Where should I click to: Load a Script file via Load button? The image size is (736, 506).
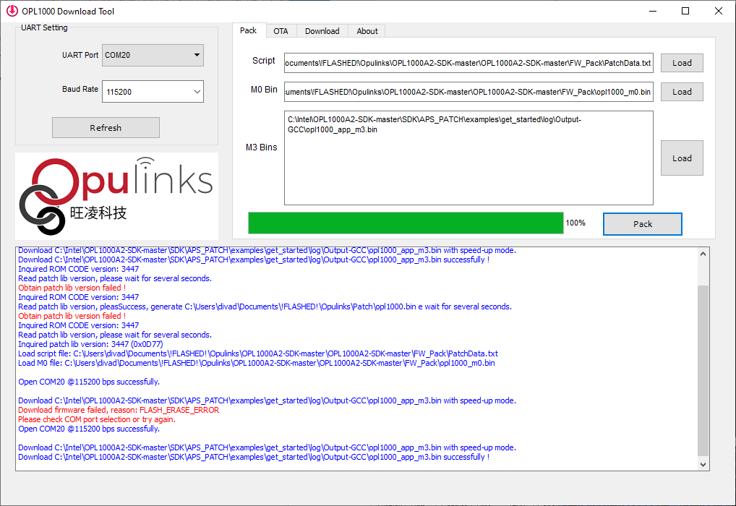[x=682, y=63]
